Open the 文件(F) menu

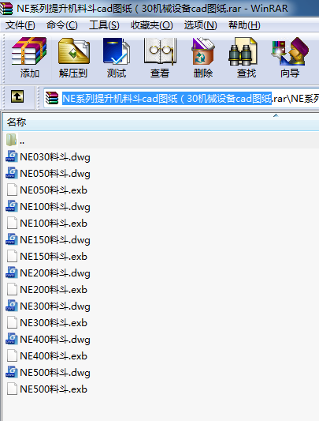click(x=20, y=25)
